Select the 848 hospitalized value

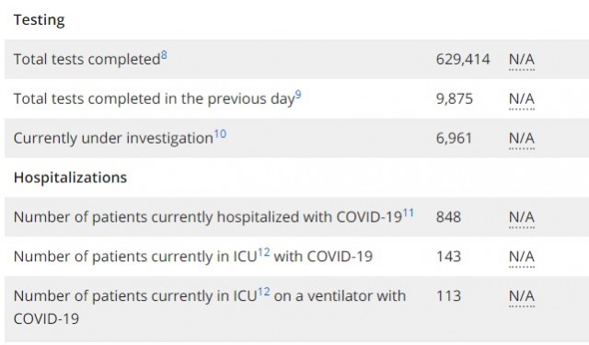point(448,217)
